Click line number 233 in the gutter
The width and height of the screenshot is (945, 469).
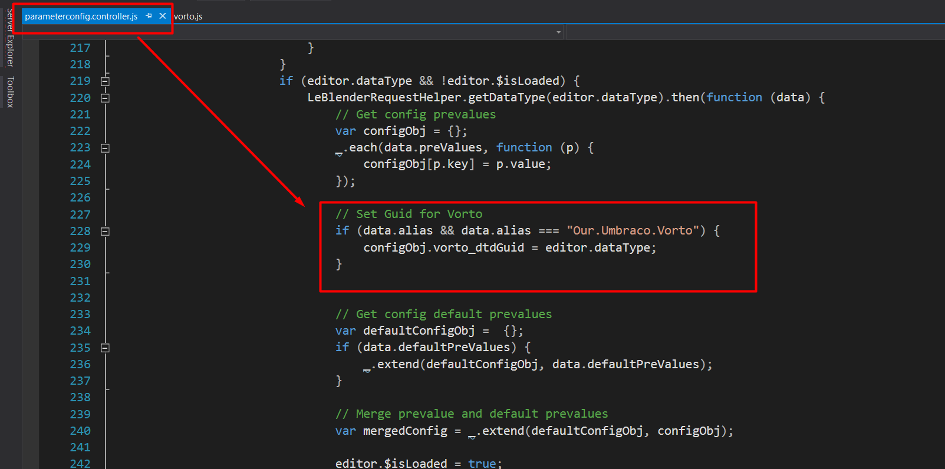coord(80,314)
